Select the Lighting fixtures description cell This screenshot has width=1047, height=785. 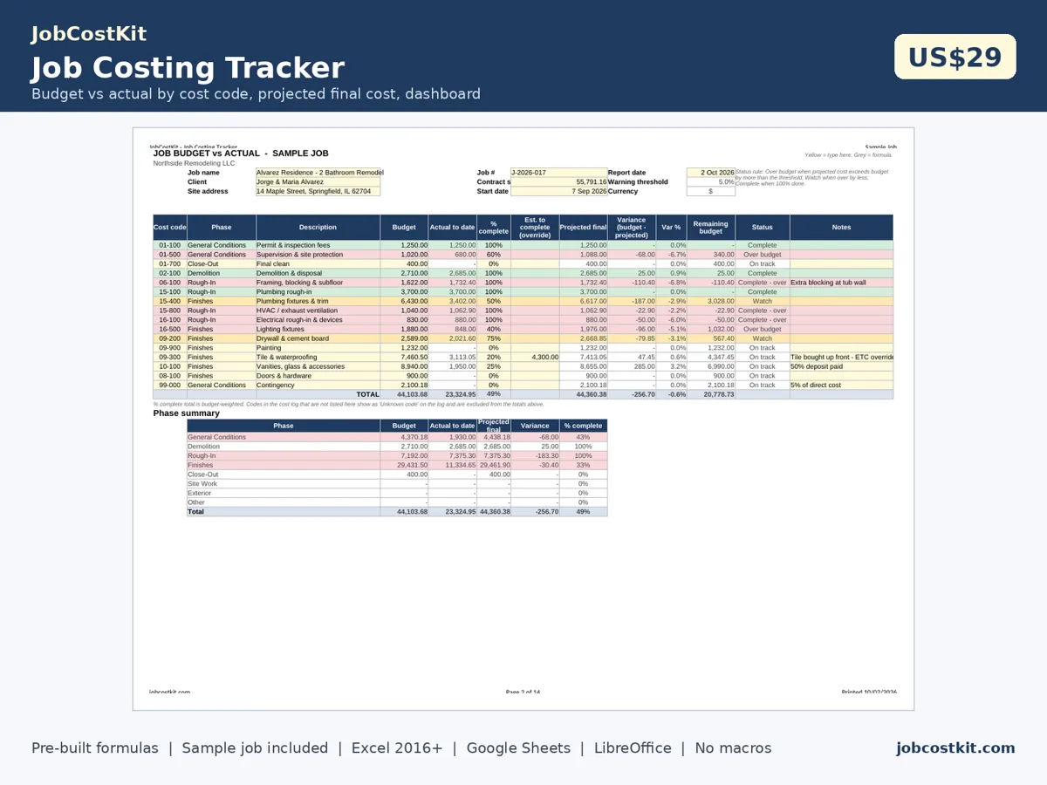[x=318, y=329]
